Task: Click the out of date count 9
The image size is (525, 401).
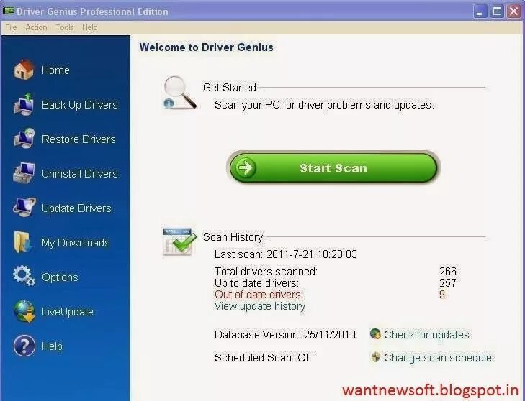Action: click(442, 295)
